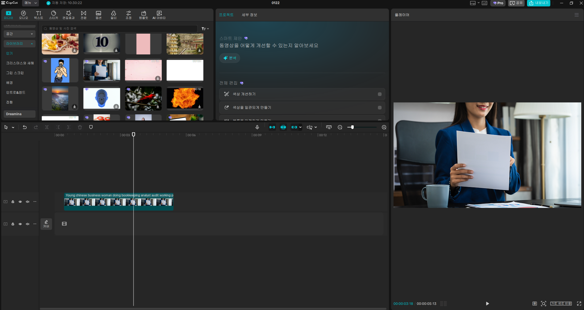
Task: Click the player full screen icon
Action: point(579,304)
